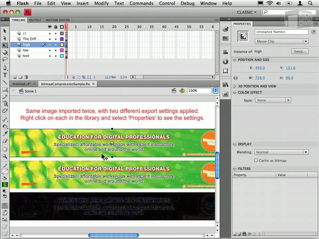This screenshot has width=319, height=239.
Task: Toggle lock dot for '//' layer
Action: click(56, 33)
